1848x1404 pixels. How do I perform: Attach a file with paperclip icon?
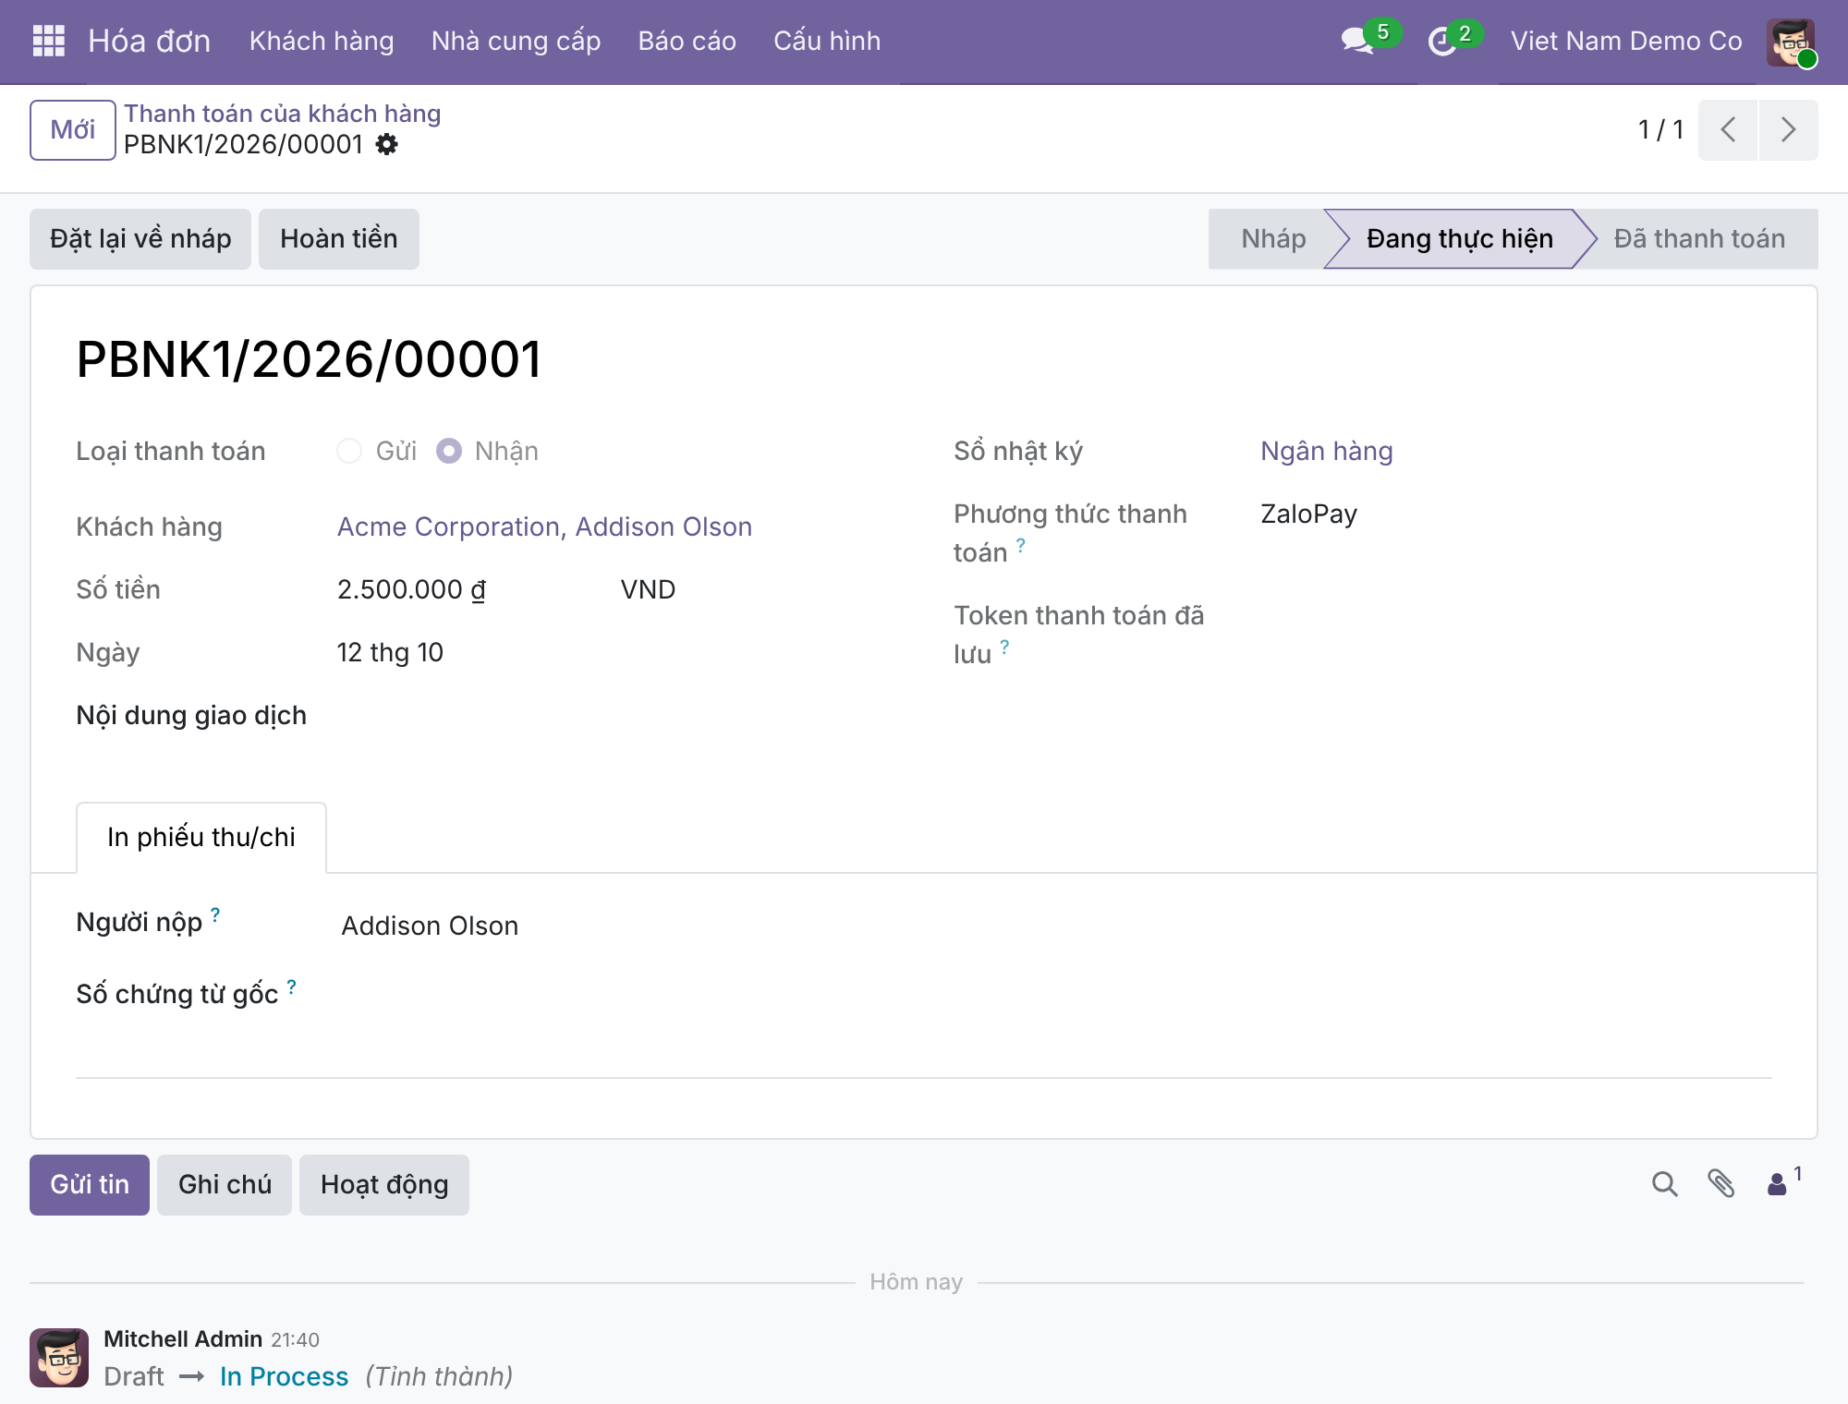pos(1720,1184)
